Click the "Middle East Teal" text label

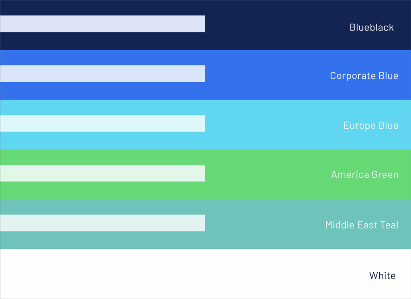point(362,225)
